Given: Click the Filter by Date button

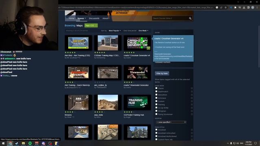Looking at the screenshot, I should tap(162, 73).
